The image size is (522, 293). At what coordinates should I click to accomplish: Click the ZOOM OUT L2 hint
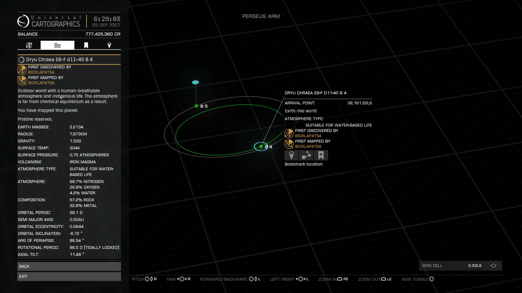pos(375,279)
